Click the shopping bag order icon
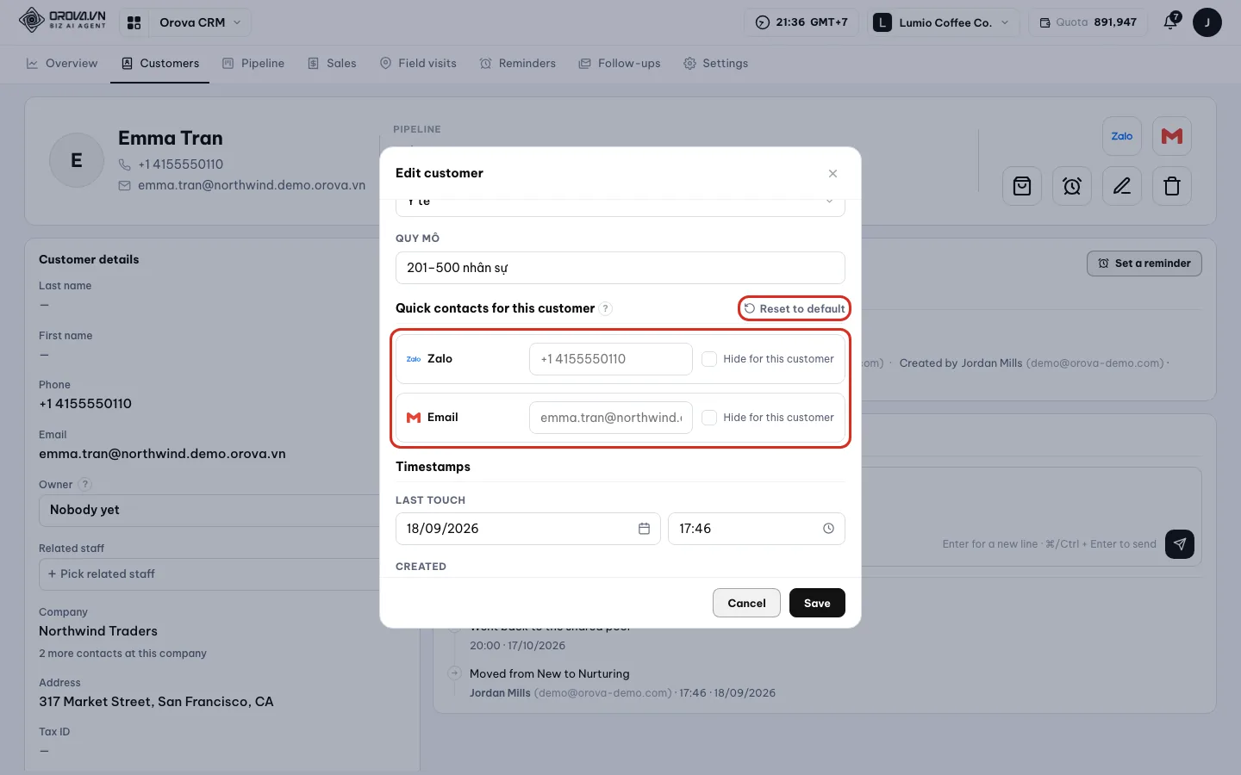The width and height of the screenshot is (1241, 775). click(x=1022, y=186)
